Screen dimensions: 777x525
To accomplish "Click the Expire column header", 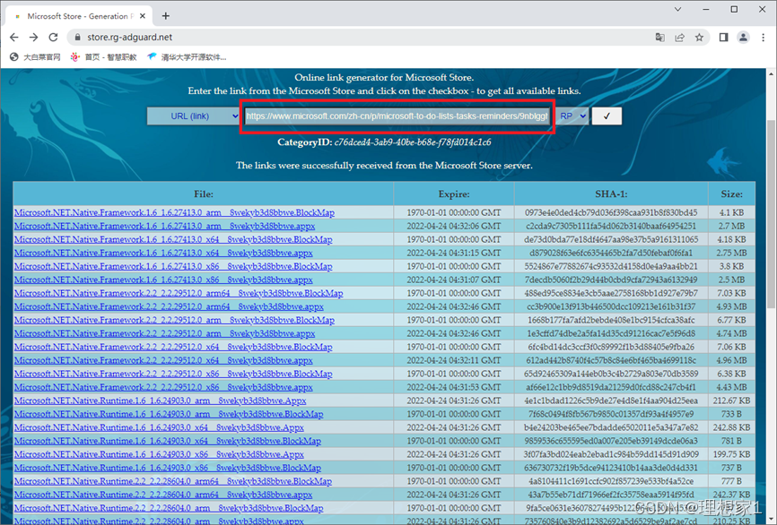I will [x=454, y=194].
